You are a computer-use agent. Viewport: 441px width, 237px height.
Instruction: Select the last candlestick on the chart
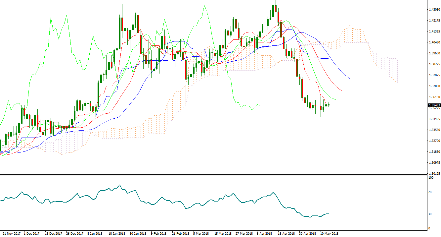[x=329, y=105]
